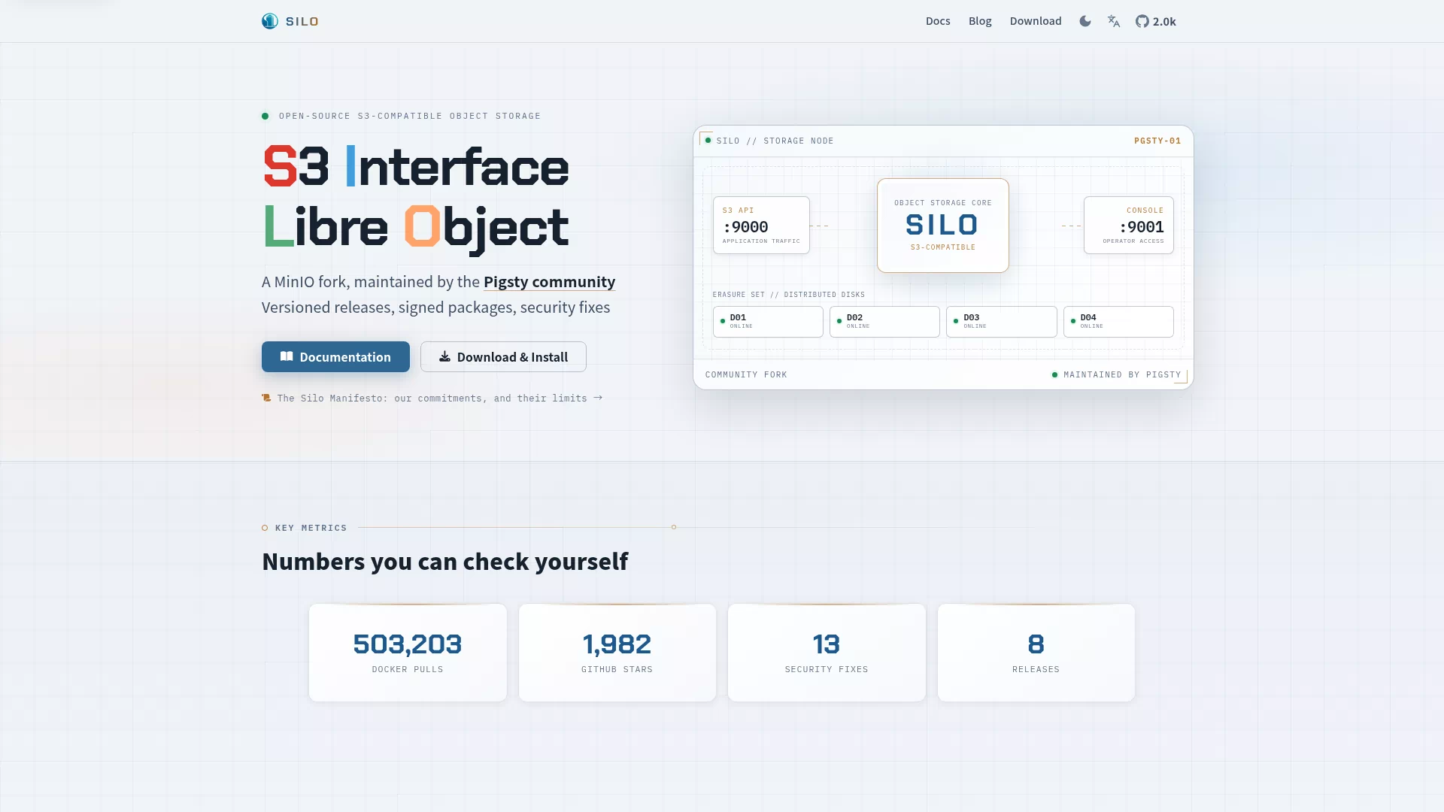Click the 'Numbers you can check yourself' heading

[x=445, y=562]
